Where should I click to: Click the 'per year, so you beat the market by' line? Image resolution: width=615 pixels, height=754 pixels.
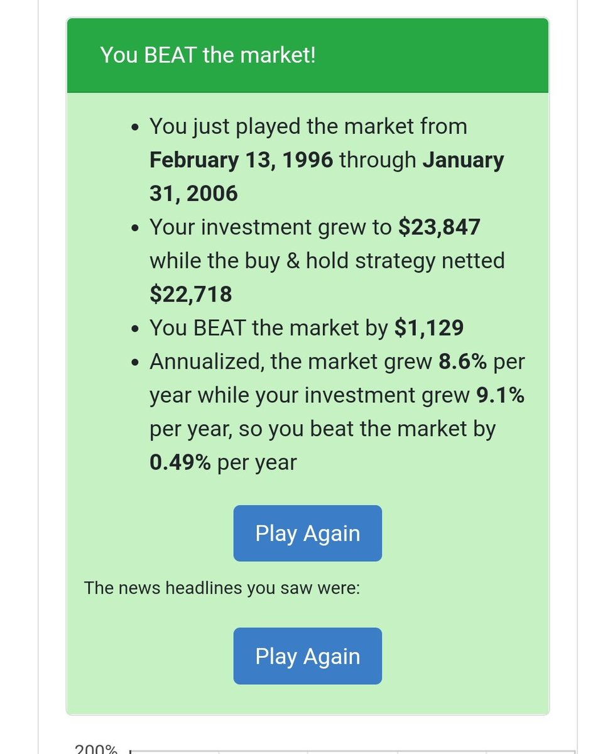click(323, 429)
